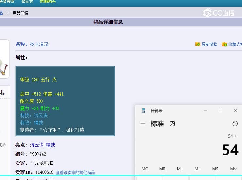The width and height of the screenshot is (242, 180).
Task: Click the 标准 calculator mode label
Action: point(157,124)
